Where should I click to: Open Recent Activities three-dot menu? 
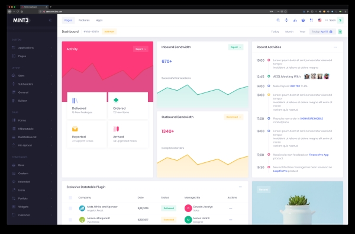point(335,47)
